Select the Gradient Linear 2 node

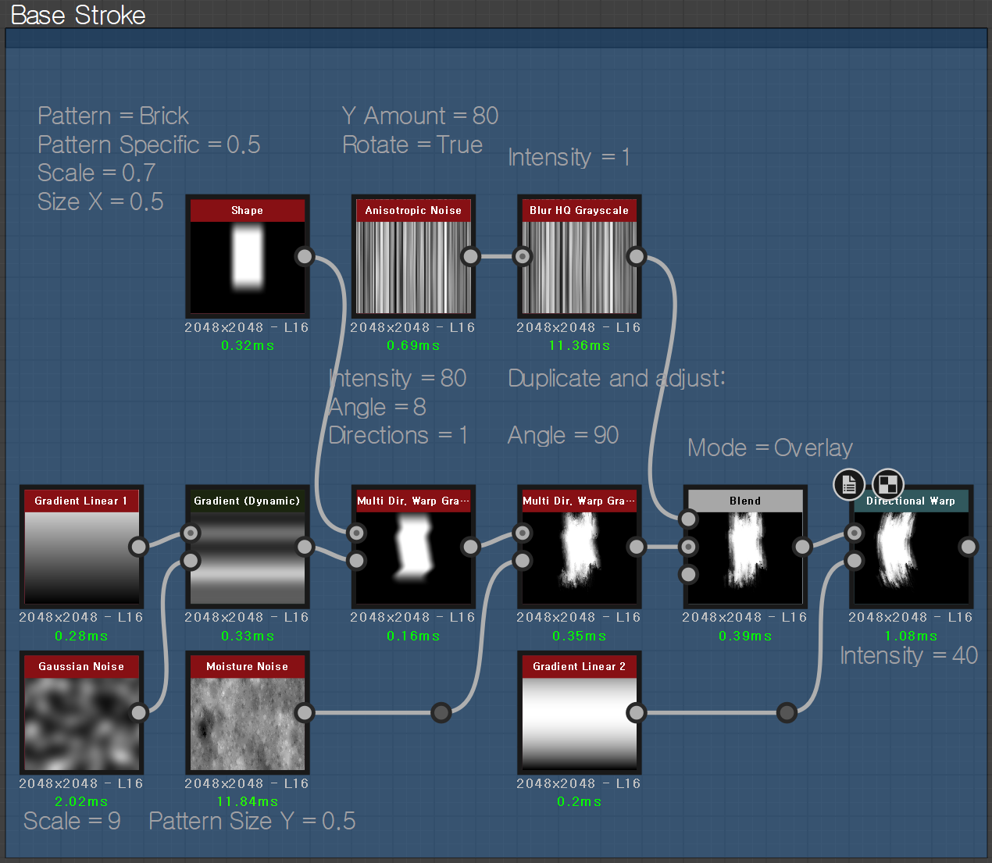tap(579, 712)
